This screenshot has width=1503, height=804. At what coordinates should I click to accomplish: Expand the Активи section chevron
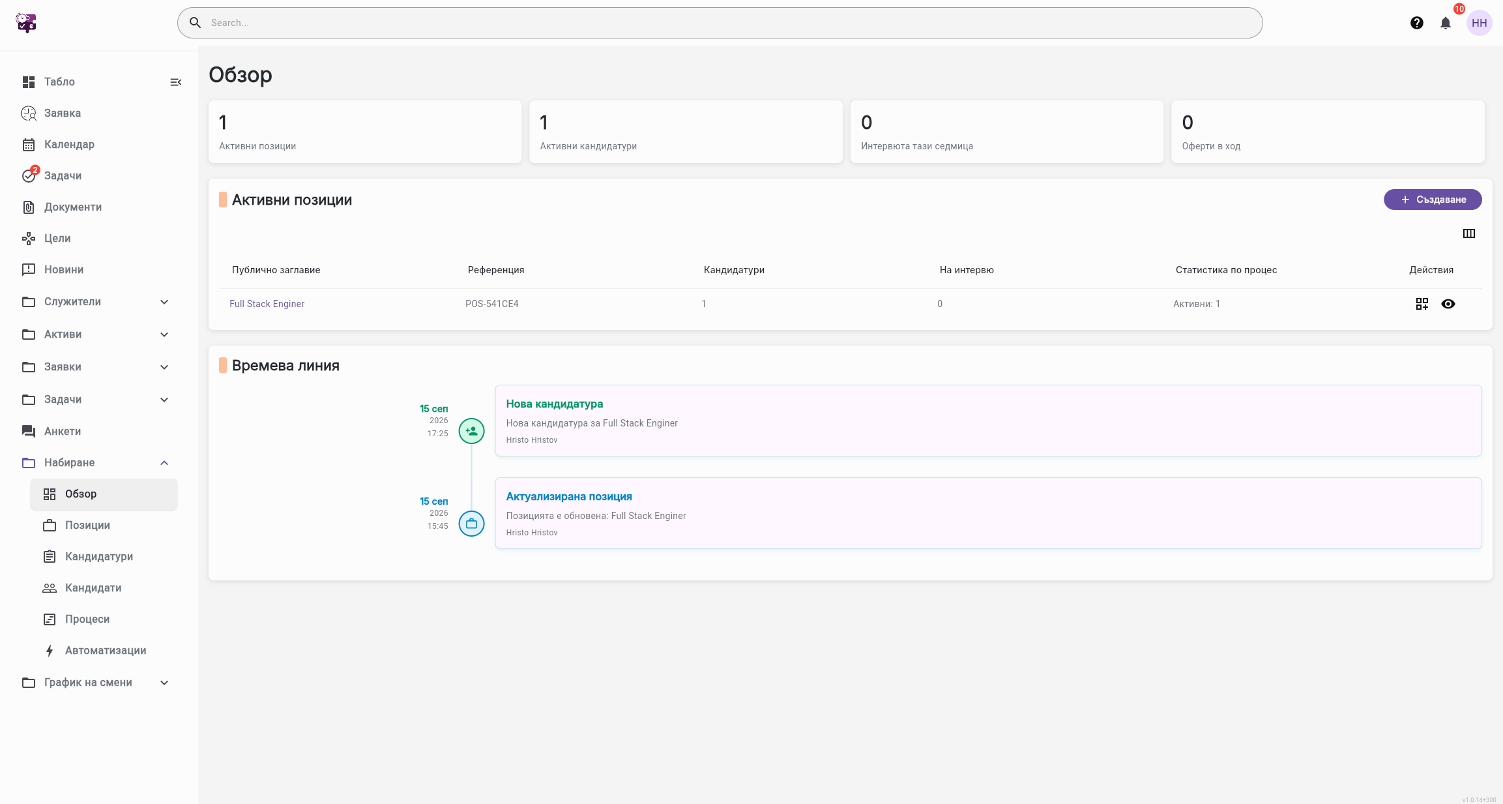tap(164, 335)
